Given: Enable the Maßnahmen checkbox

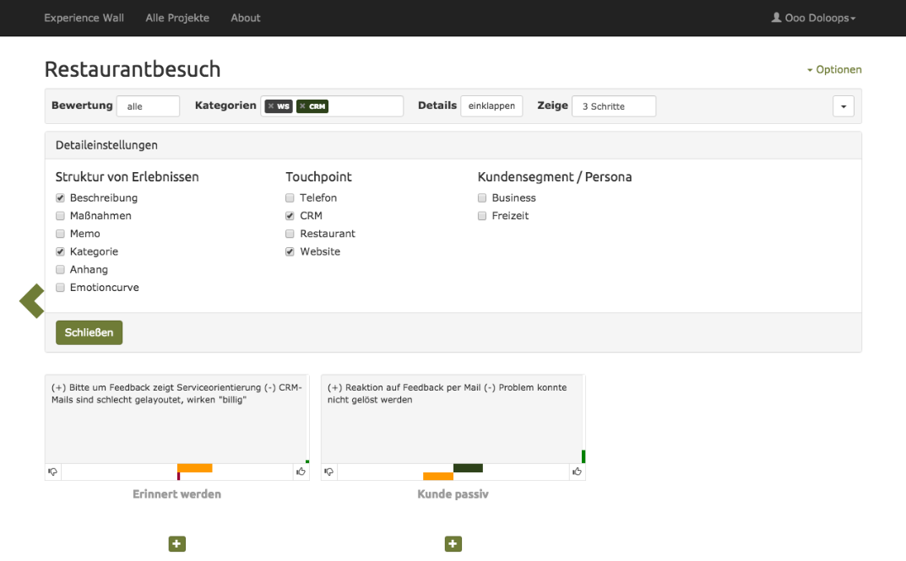Looking at the screenshot, I should point(60,216).
